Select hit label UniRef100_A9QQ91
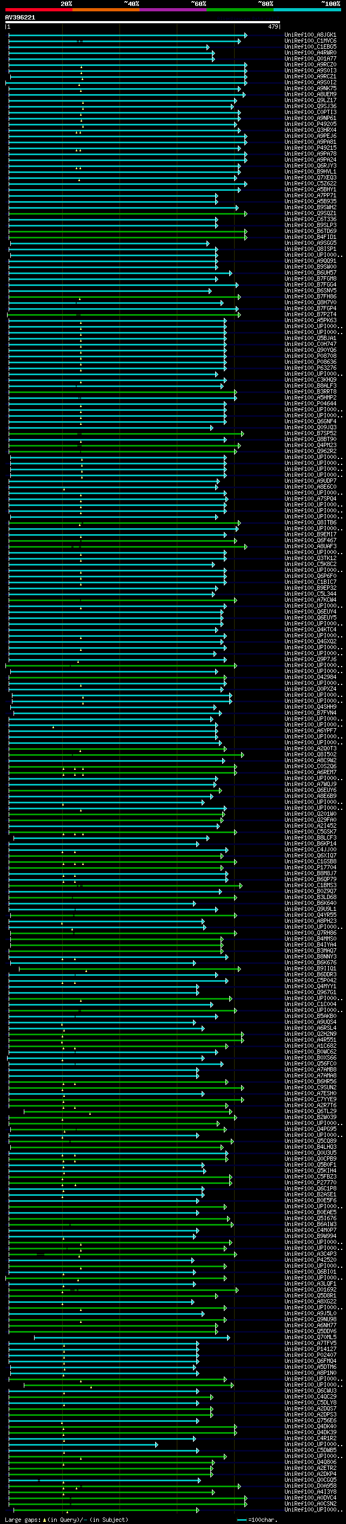The image size is (346, 1524). 310,261
